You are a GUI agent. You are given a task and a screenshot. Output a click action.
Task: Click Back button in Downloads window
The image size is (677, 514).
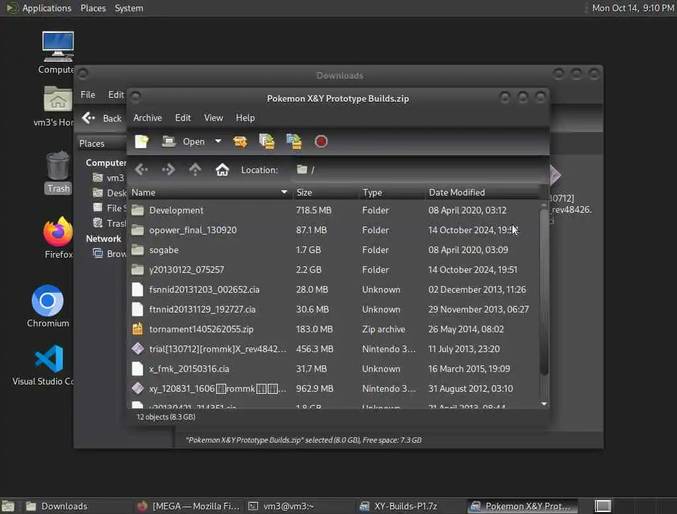(102, 118)
